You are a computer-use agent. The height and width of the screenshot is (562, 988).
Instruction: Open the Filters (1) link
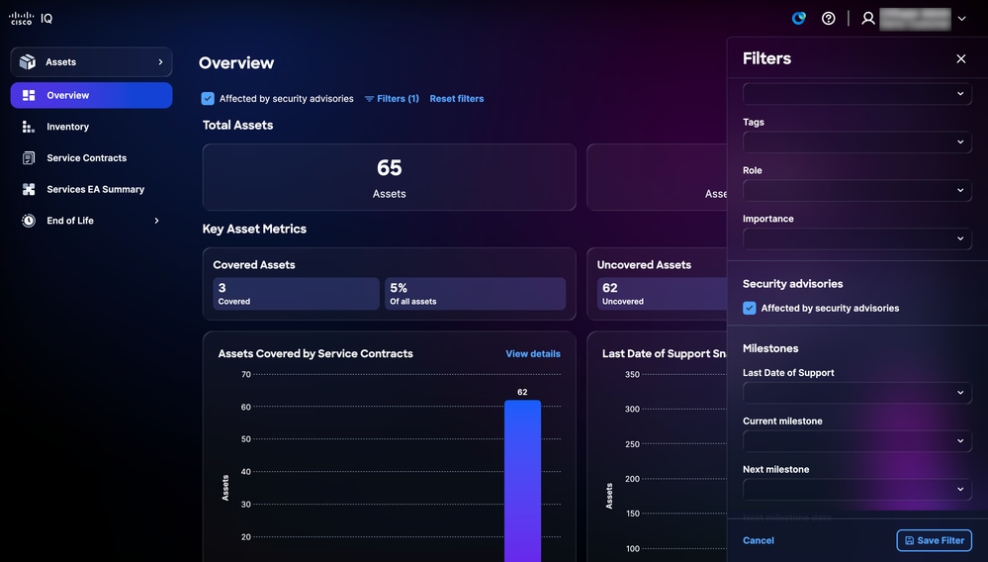click(392, 98)
